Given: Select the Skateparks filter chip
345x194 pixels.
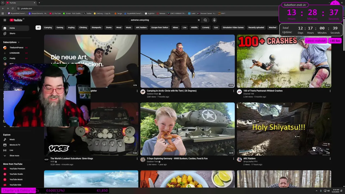Looking at the screenshot, I should click(96, 27).
